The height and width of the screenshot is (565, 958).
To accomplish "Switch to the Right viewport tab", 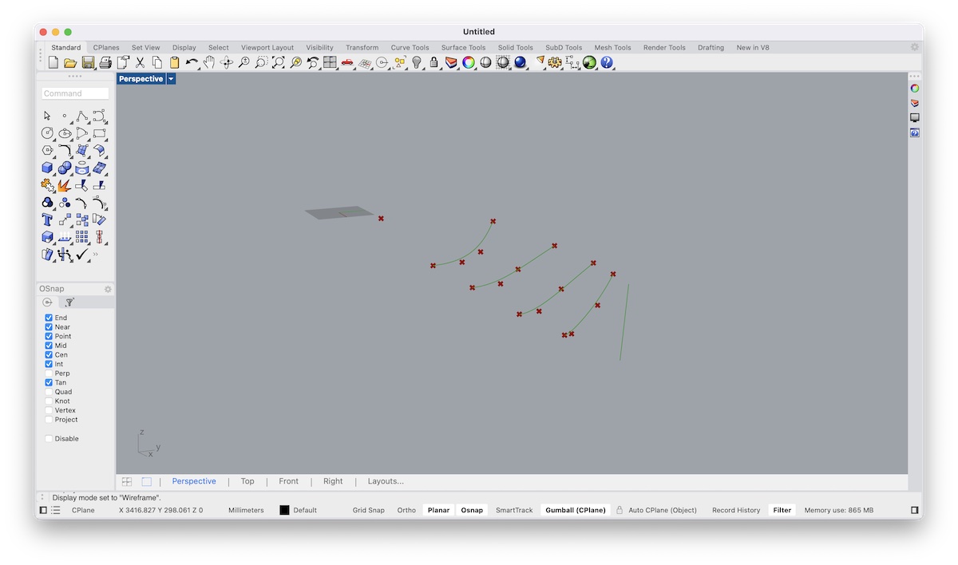I will 333,481.
